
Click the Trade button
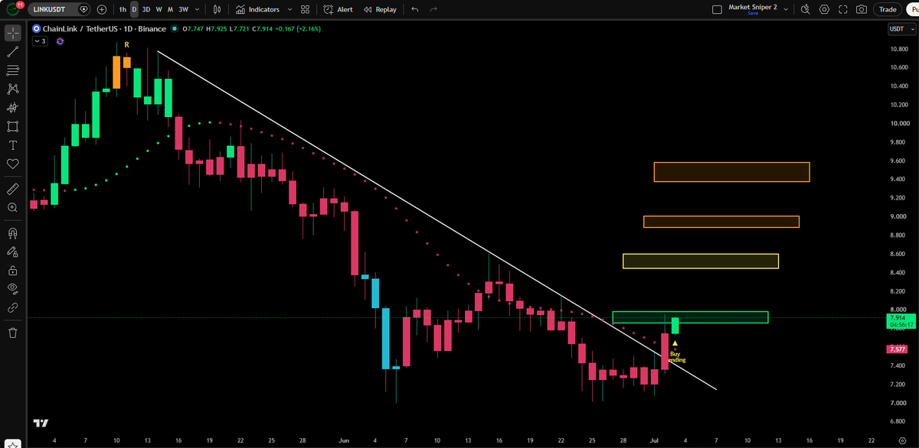(888, 9)
